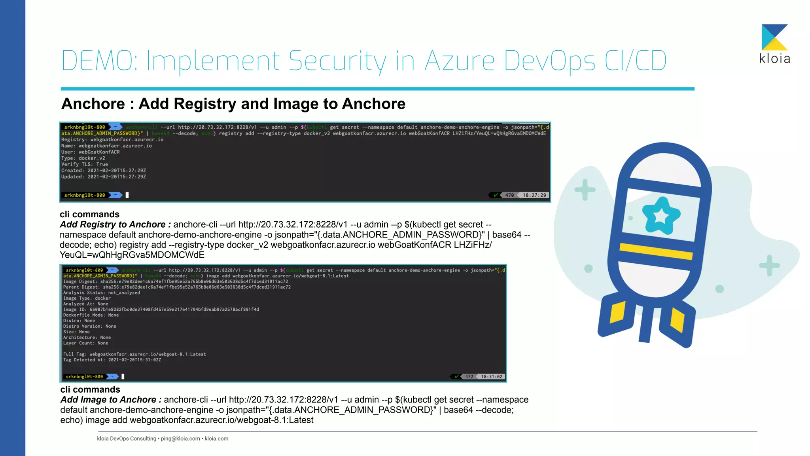This screenshot has height=456, width=810.
Task: Open the first terminal screenshot showing registry add
Action: [x=305, y=162]
